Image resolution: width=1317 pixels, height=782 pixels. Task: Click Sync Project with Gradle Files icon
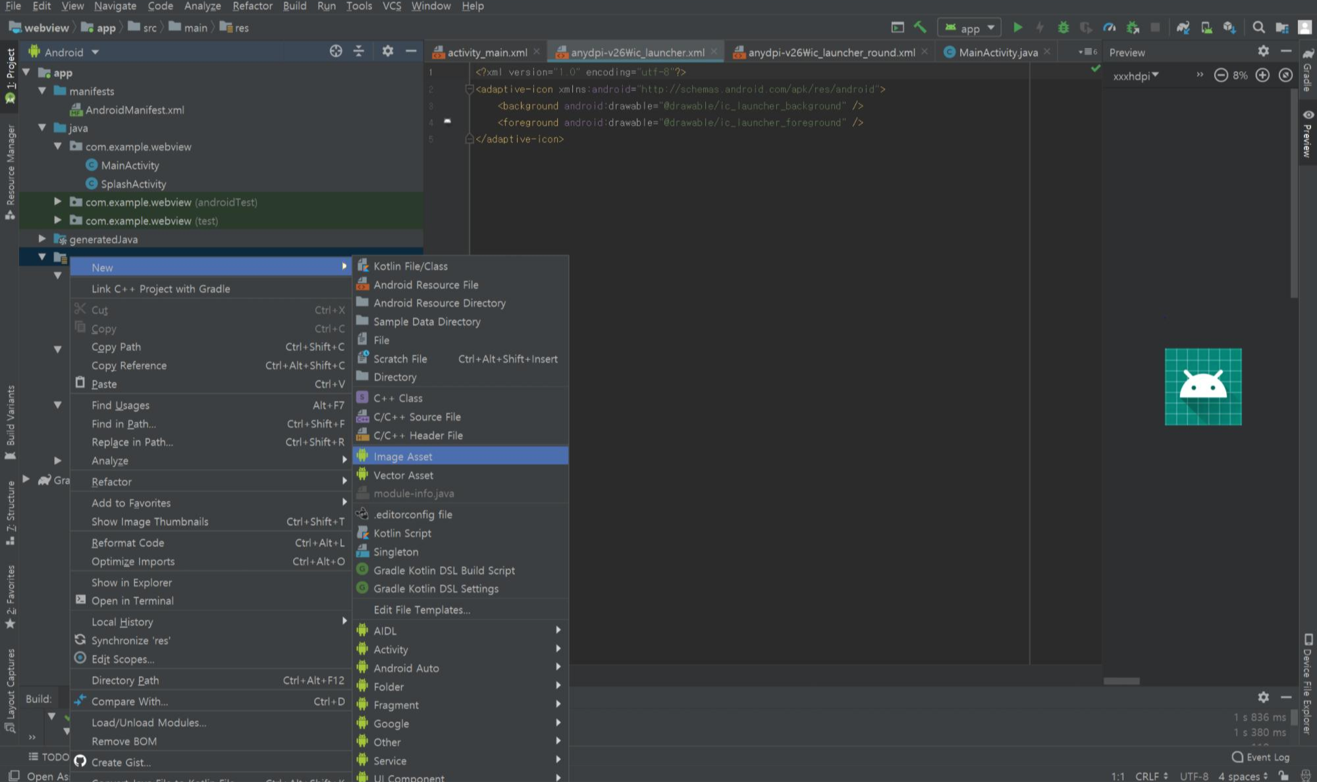[1183, 28]
